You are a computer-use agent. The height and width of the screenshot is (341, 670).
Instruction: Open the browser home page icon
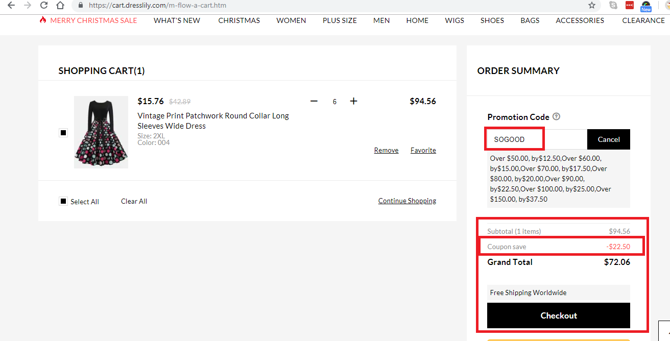click(x=60, y=6)
